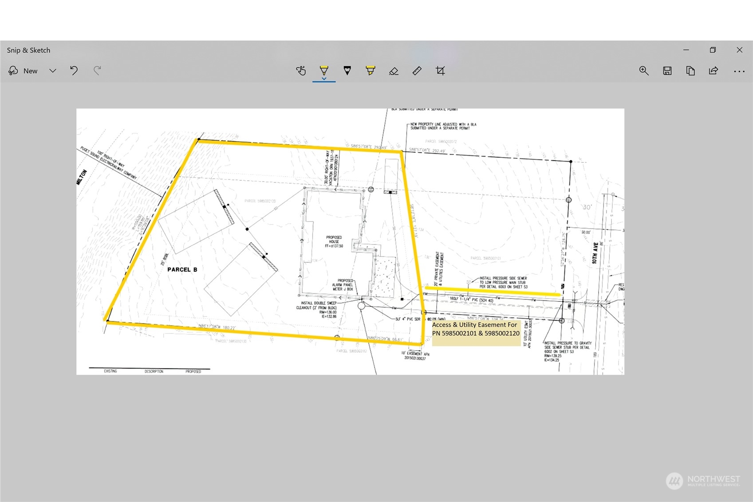This screenshot has width=753, height=502.
Task: Share the snip
Action: pyautogui.click(x=714, y=71)
